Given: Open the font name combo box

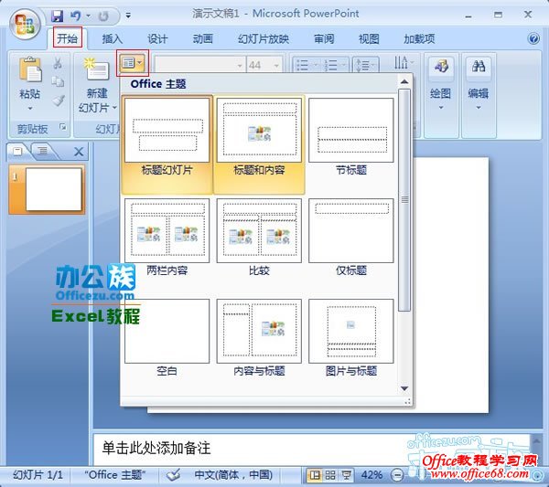Looking at the screenshot, I should [199, 65].
